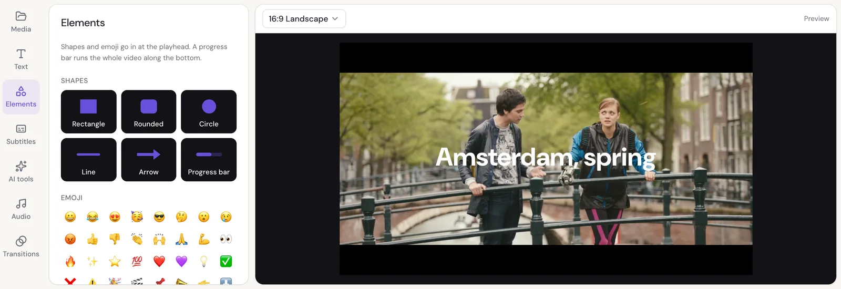Insert the raised hands emoji
Viewport: 841px width, 289px height.
pos(159,240)
